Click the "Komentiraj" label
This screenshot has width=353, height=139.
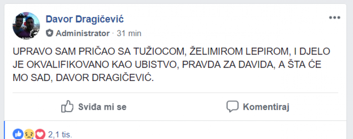(x=266, y=107)
